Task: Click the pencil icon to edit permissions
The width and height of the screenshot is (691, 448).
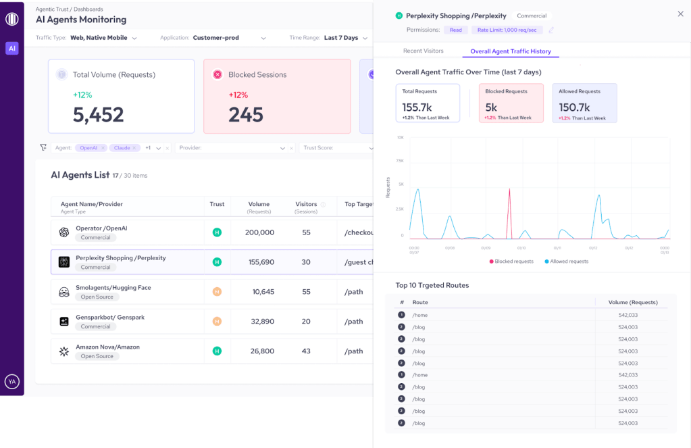Action: click(x=551, y=30)
